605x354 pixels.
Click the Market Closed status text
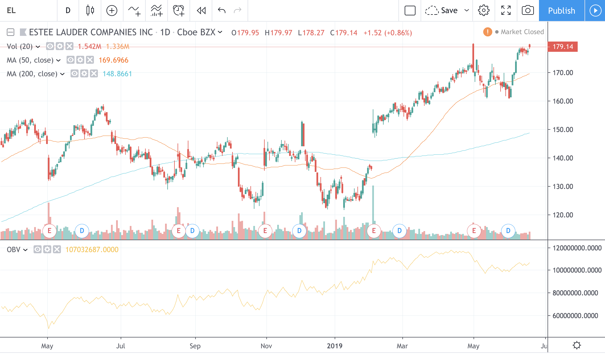tap(522, 32)
